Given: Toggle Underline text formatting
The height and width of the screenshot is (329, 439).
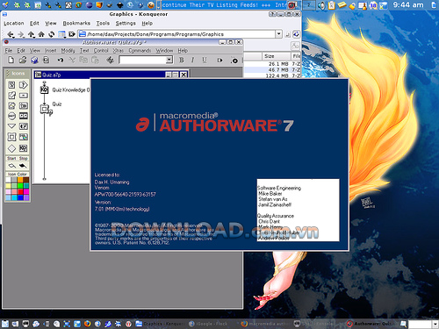Looking at the screenshot, I should 205,60.
